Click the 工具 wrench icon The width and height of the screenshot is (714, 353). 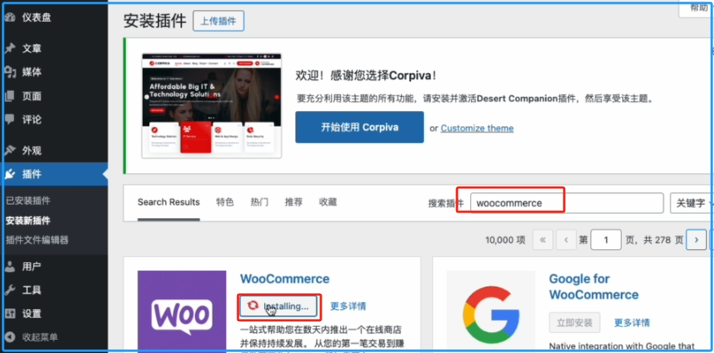(10, 290)
